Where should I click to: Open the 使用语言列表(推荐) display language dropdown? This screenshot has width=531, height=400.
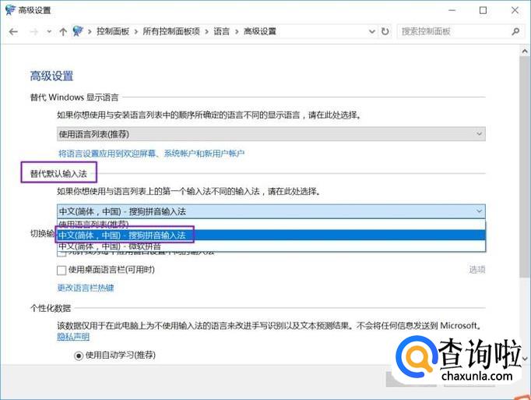tap(271, 134)
